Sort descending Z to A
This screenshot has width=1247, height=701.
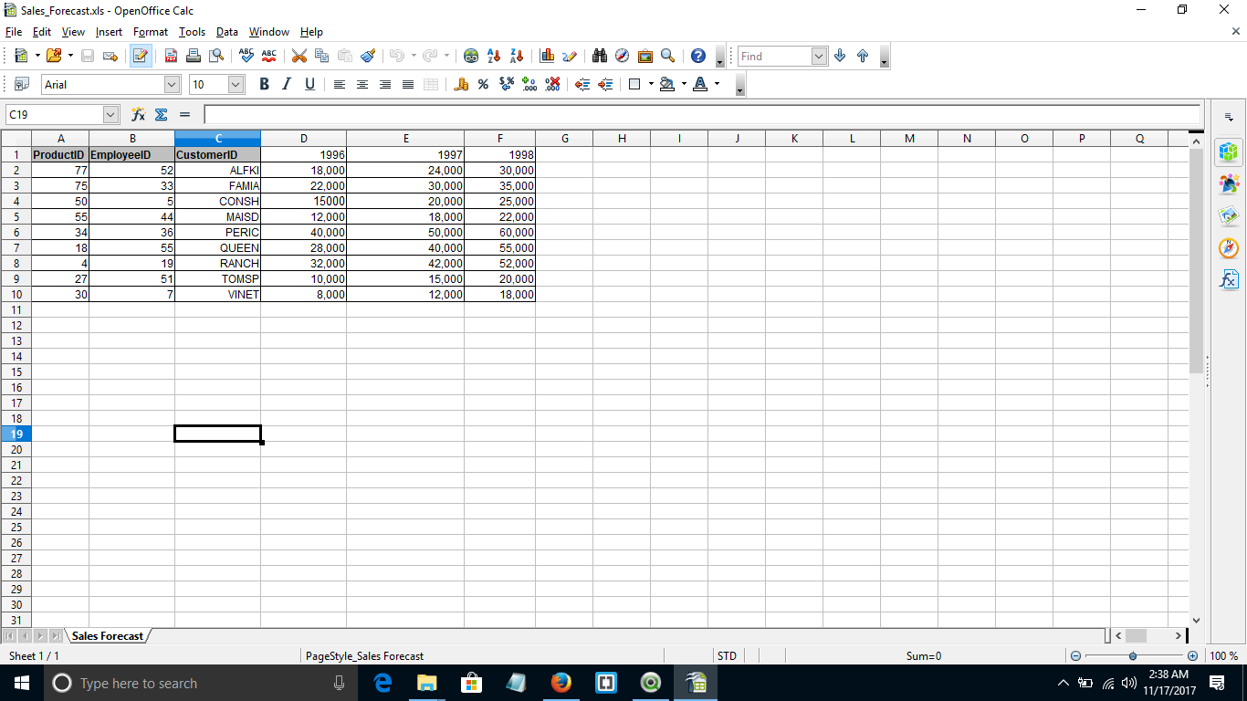pos(517,57)
